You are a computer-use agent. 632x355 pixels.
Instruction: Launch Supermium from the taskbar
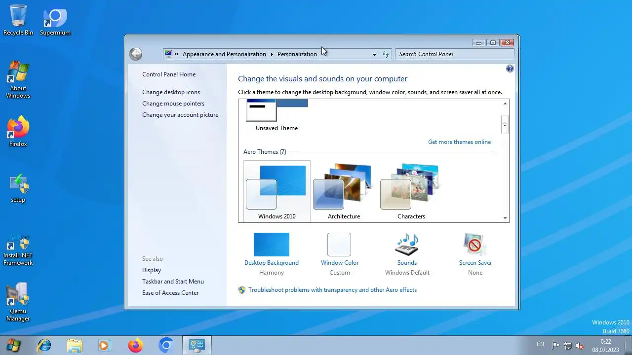click(166, 345)
